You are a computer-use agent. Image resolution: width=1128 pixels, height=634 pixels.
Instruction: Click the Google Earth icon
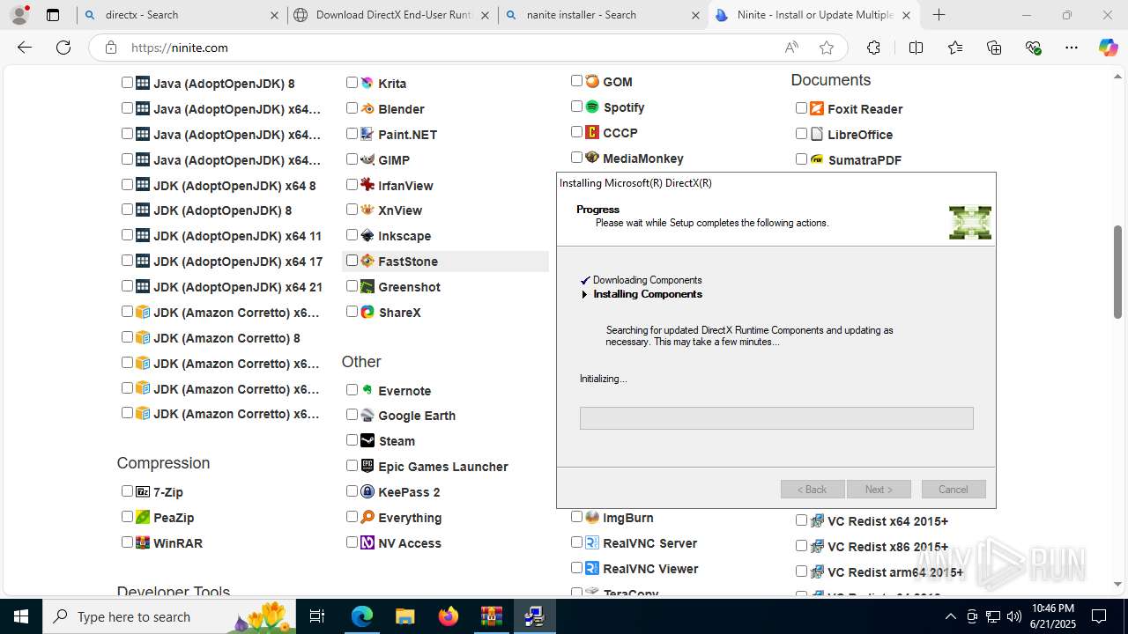coord(367,416)
